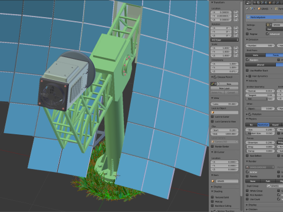Select None render mode
Screen dimensions: 283x212
point(253,181)
